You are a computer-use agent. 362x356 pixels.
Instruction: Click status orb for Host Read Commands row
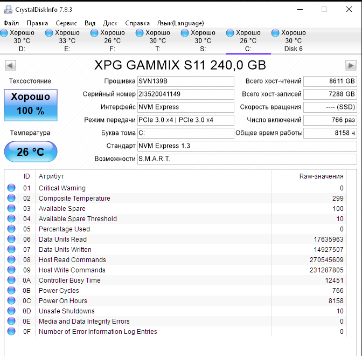[x=11, y=259]
